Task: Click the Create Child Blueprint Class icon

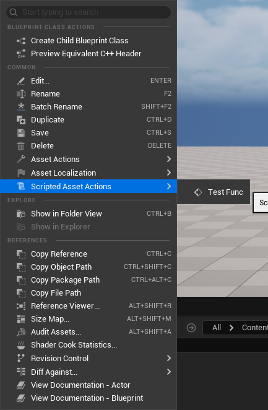Action: [x=21, y=41]
